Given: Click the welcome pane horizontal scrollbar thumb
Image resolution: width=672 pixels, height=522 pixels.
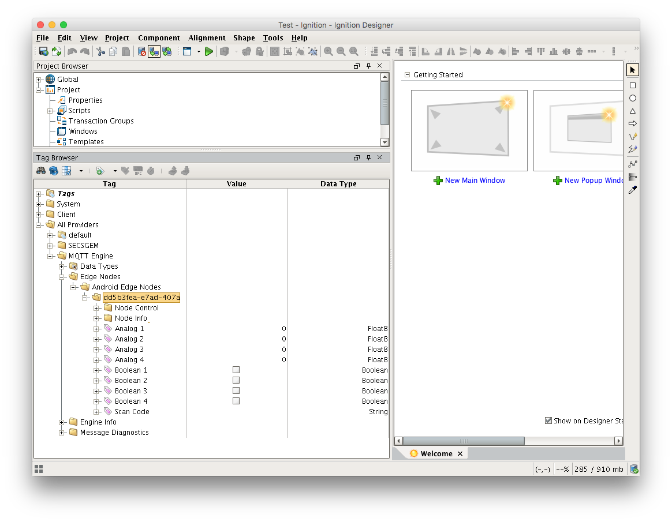Looking at the screenshot, I should click(x=464, y=441).
